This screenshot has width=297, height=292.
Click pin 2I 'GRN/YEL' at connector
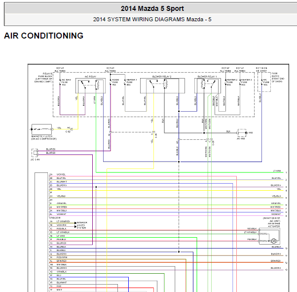tap(62, 204)
